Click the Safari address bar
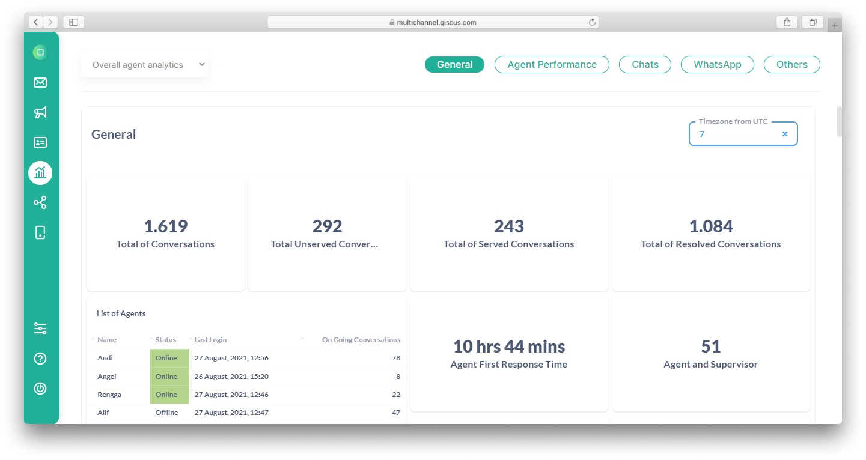Screen dimensions: 866x460 (x=433, y=22)
